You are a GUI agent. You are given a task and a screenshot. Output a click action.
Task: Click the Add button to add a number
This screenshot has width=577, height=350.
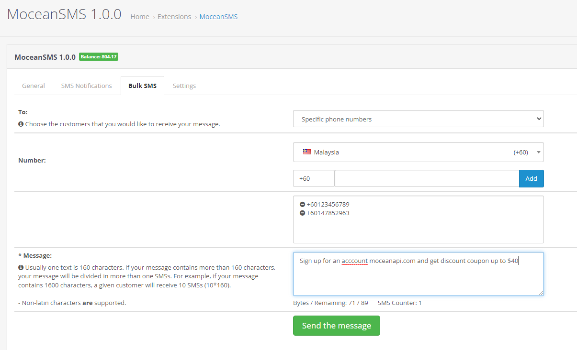pyautogui.click(x=531, y=178)
